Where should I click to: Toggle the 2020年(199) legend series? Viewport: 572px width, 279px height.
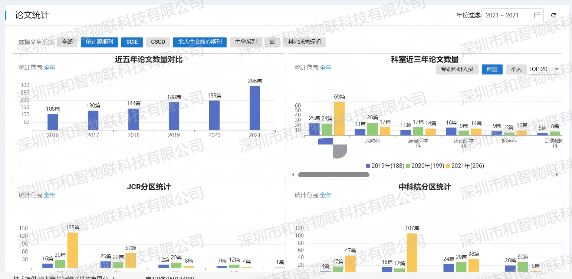tap(425, 166)
